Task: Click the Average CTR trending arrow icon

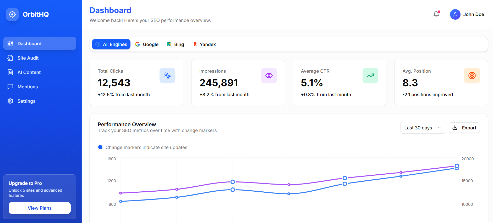Action: 370,76
